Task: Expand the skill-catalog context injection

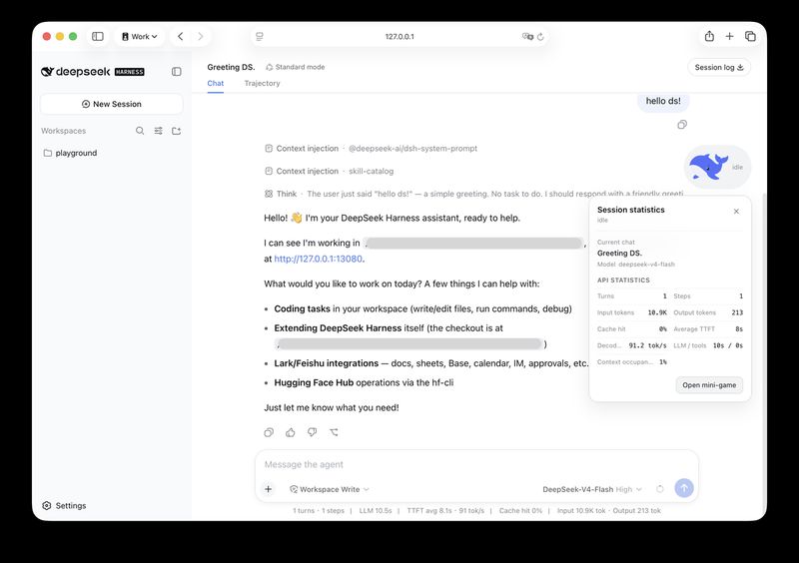Action: (330, 171)
